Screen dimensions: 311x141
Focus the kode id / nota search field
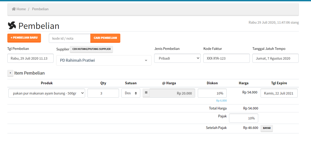(70, 38)
